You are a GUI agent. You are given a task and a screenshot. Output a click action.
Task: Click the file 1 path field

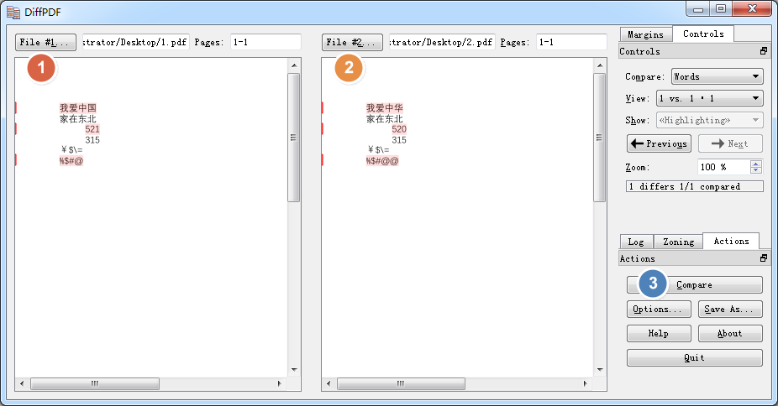point(135,42)
